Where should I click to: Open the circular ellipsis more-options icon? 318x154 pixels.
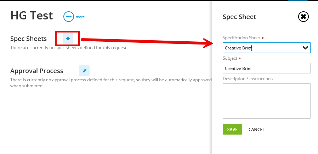click(69, 17)
